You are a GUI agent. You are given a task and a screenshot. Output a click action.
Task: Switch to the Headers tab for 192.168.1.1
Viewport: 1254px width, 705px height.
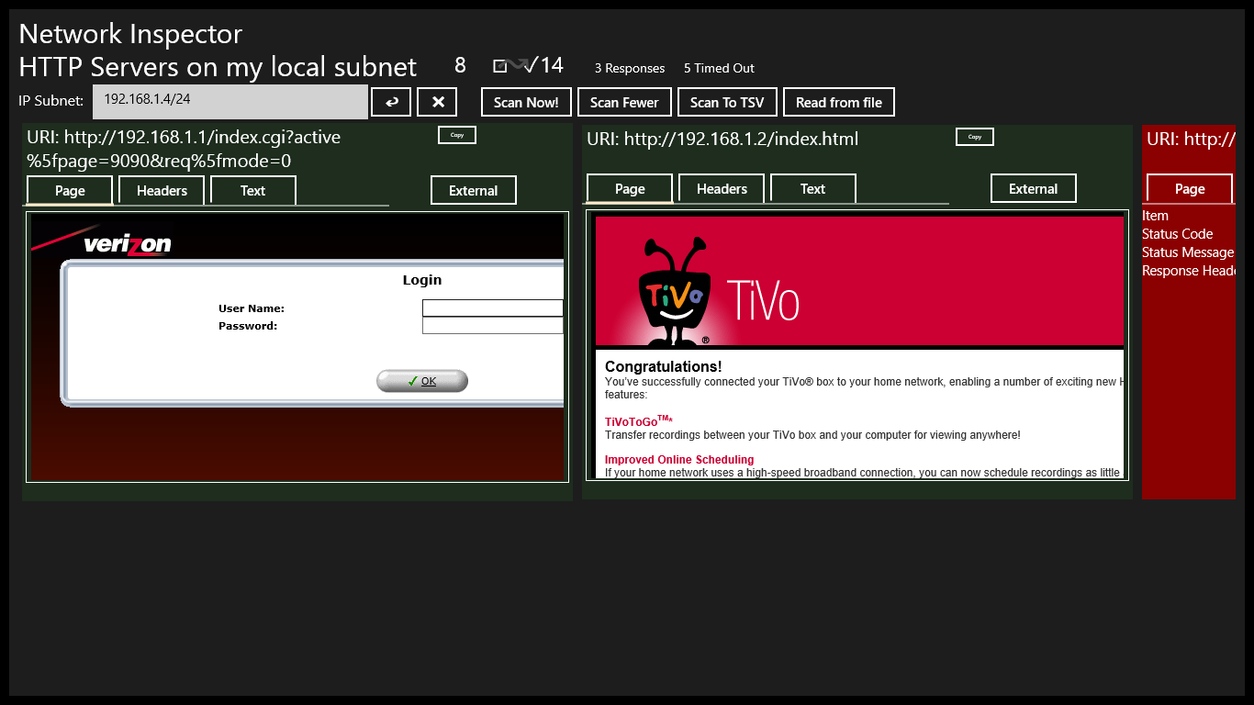click(x=162, y=191)
